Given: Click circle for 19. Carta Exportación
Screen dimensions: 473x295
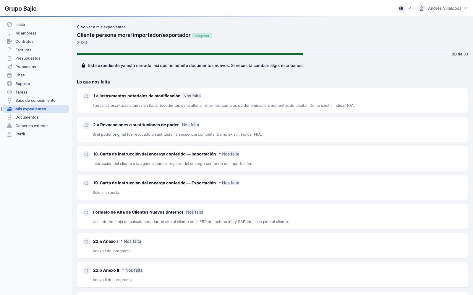Looking at the screenshot, I should click(x=86, y=183).
